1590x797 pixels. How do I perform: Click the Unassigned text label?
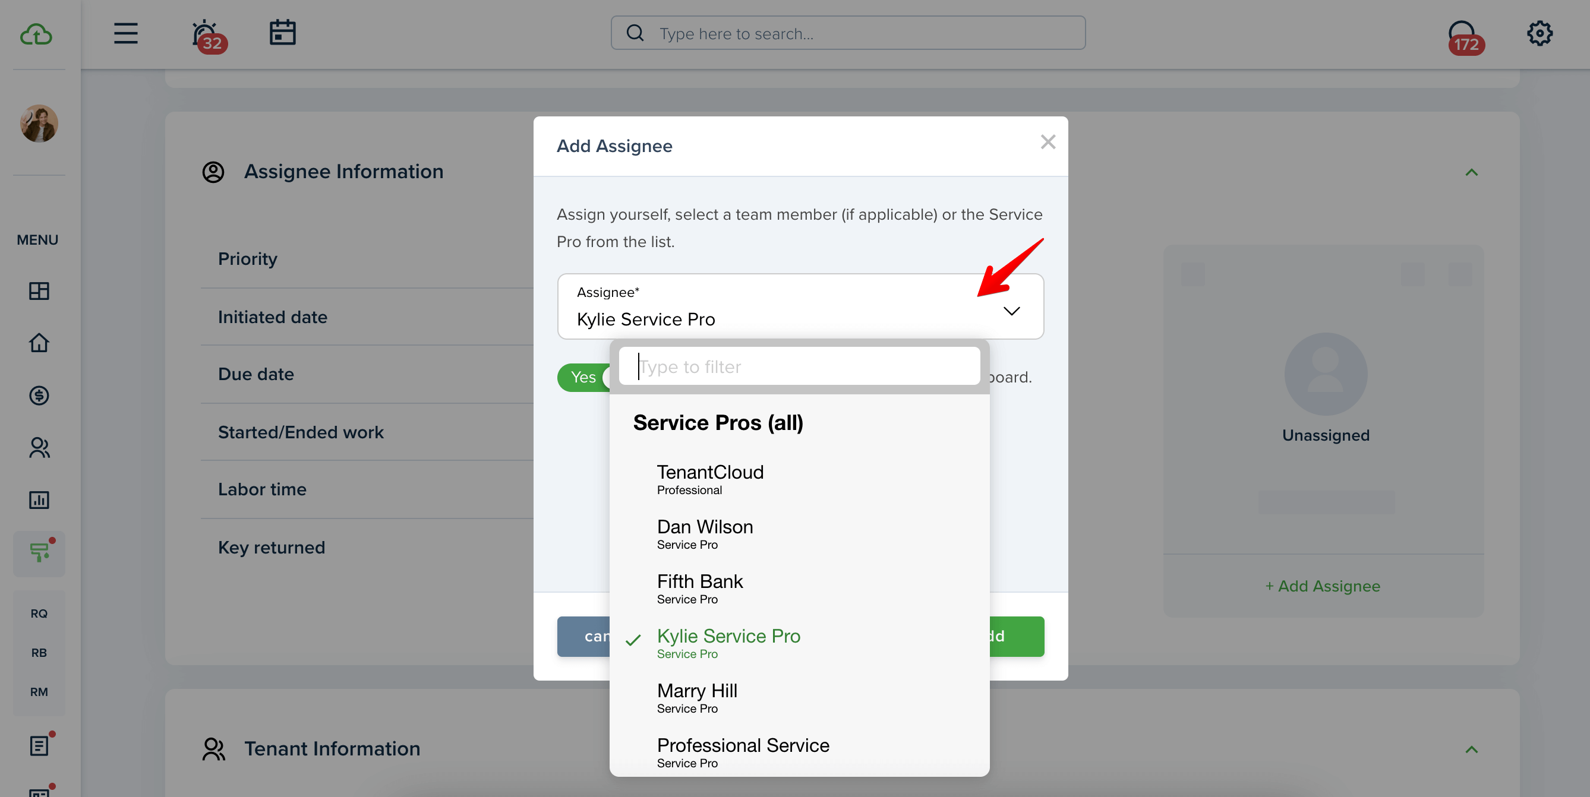coord(1325,435)
